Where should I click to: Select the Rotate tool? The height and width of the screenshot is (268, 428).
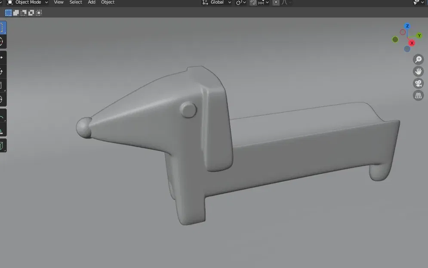tap(3, 72)
